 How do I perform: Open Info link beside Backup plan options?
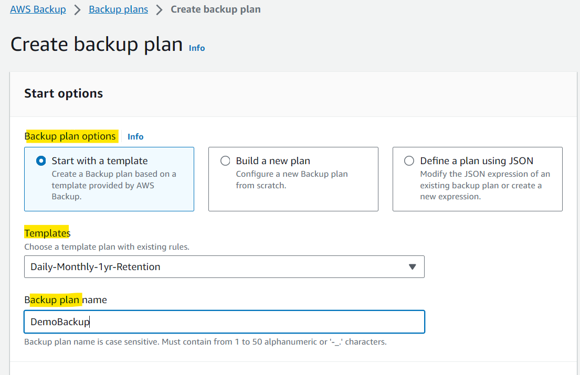coord(135,137)
